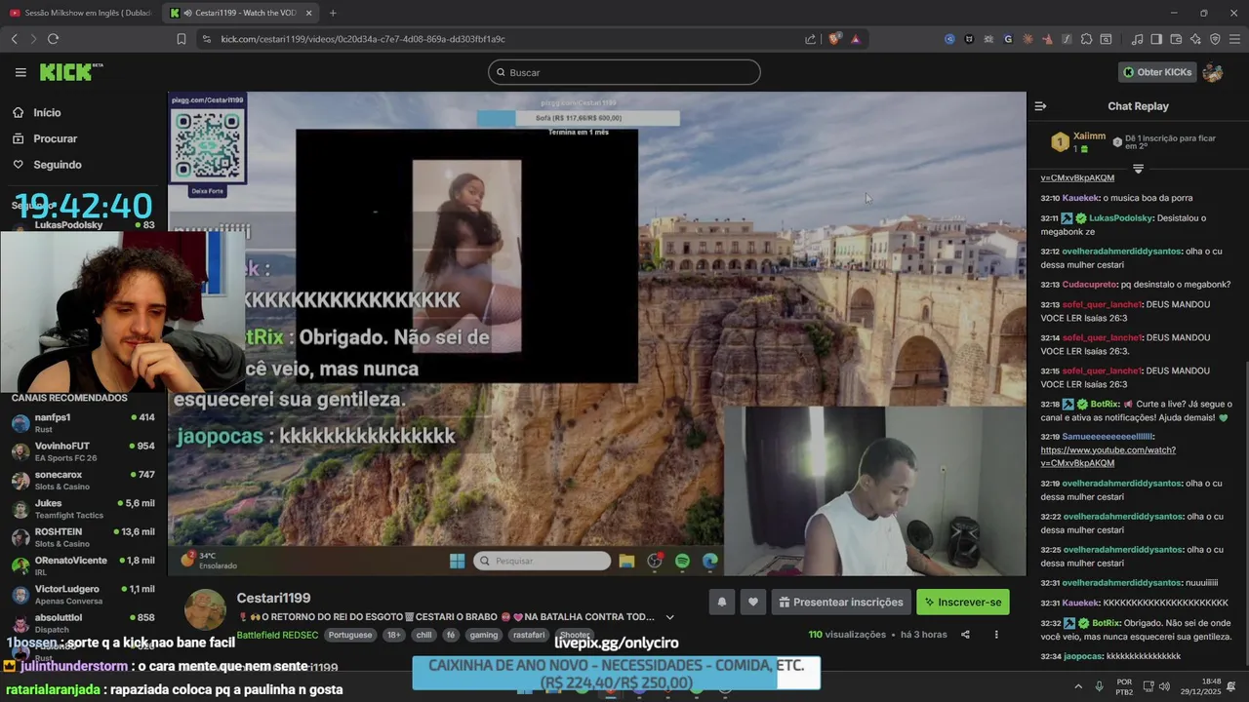Image resolution: width=1249 pixels, height=702 pixels.
Task: Focus the Buscar search field
Action: point(624,72)
